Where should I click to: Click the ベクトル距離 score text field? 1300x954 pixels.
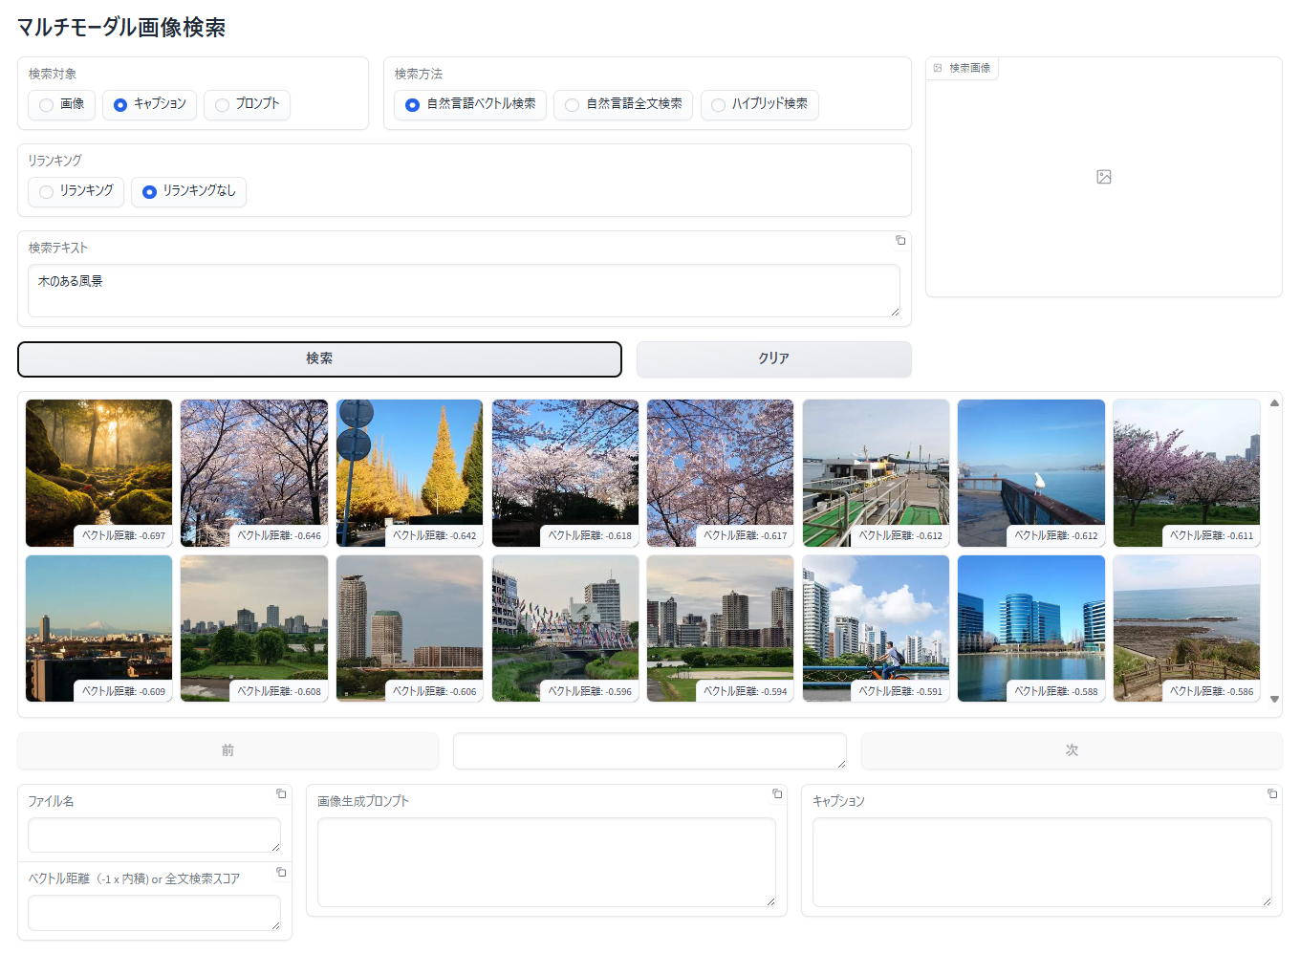[154, 913]
